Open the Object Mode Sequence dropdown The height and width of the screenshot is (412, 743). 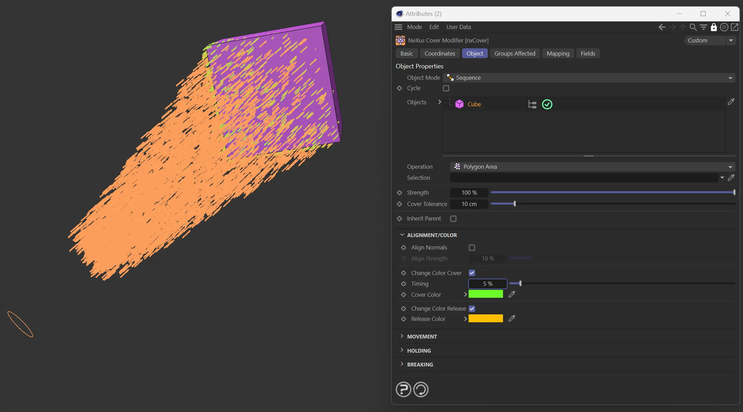tap(589, 78)
